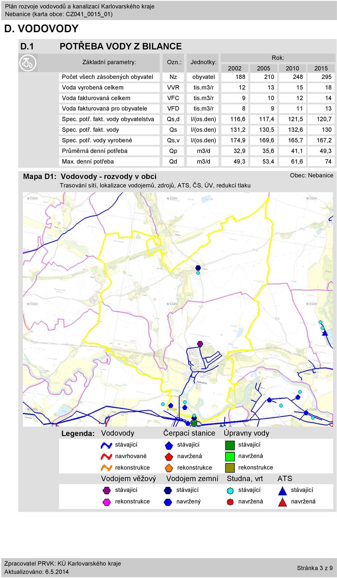The height and width of the screenshot is (578, 337).
Task: Click the value 61,6 in the table
Action: (297, 162)
